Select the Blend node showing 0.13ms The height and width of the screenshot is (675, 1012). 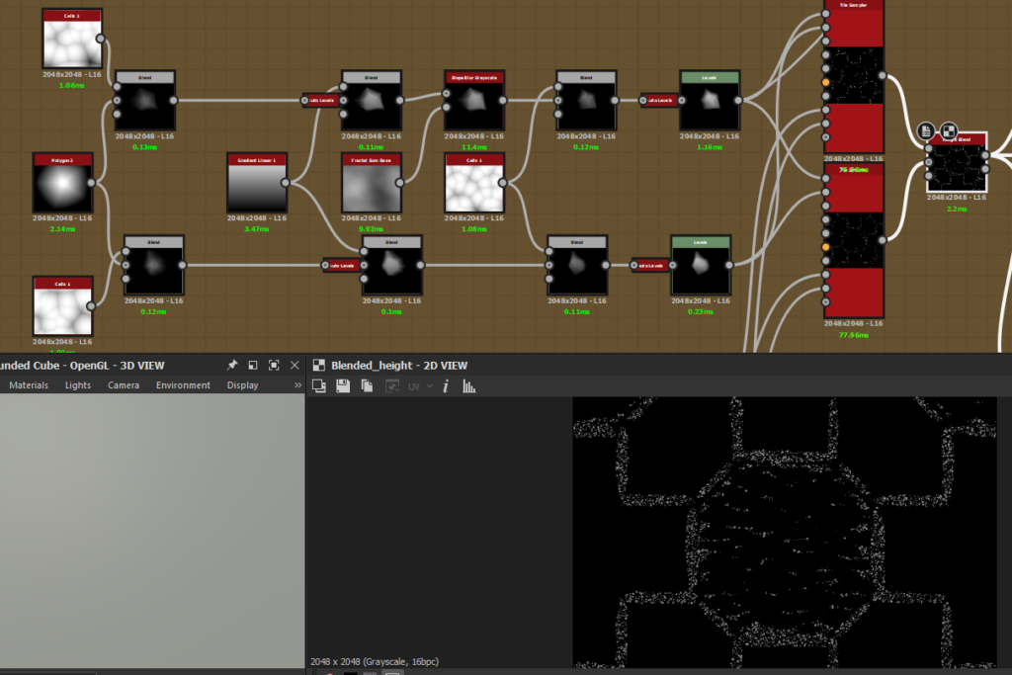(x=145, y=101)
